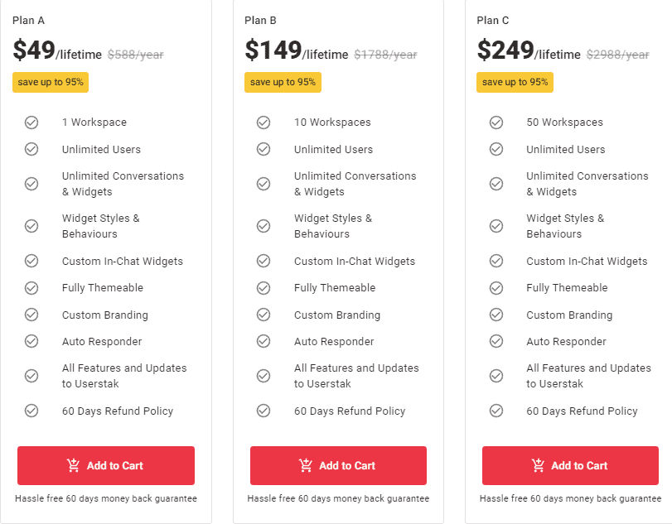The height and width of the screenshot is (524, 672).
Task: Click the checkmark beside 50 Workspaces
Action: (496, 122)
